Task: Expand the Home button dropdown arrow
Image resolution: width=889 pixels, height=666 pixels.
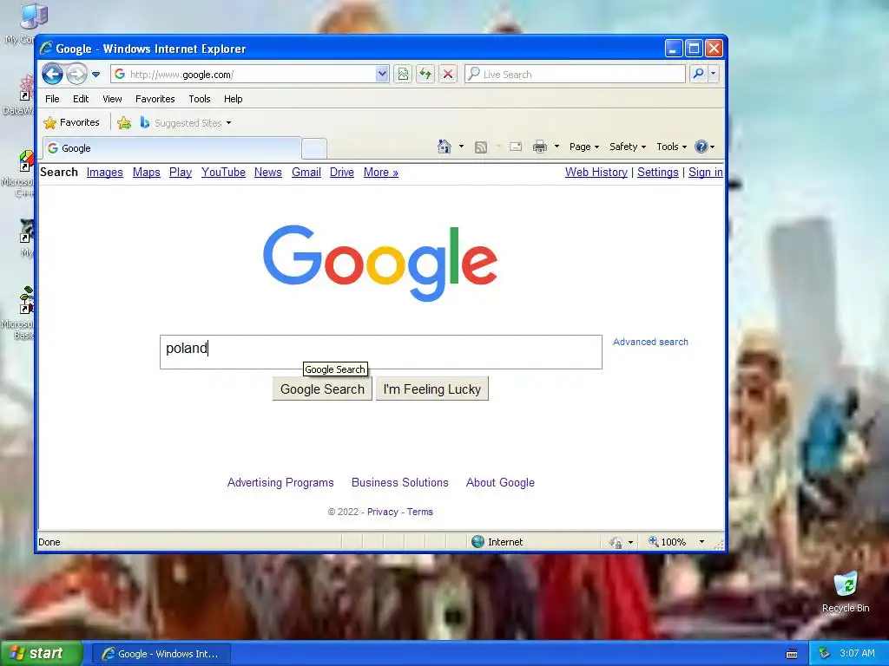Action: point(461,147)
